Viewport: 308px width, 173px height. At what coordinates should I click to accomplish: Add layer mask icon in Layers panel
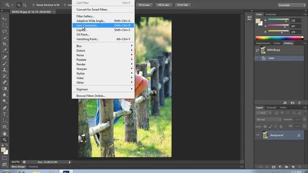[x=274, y=167]
